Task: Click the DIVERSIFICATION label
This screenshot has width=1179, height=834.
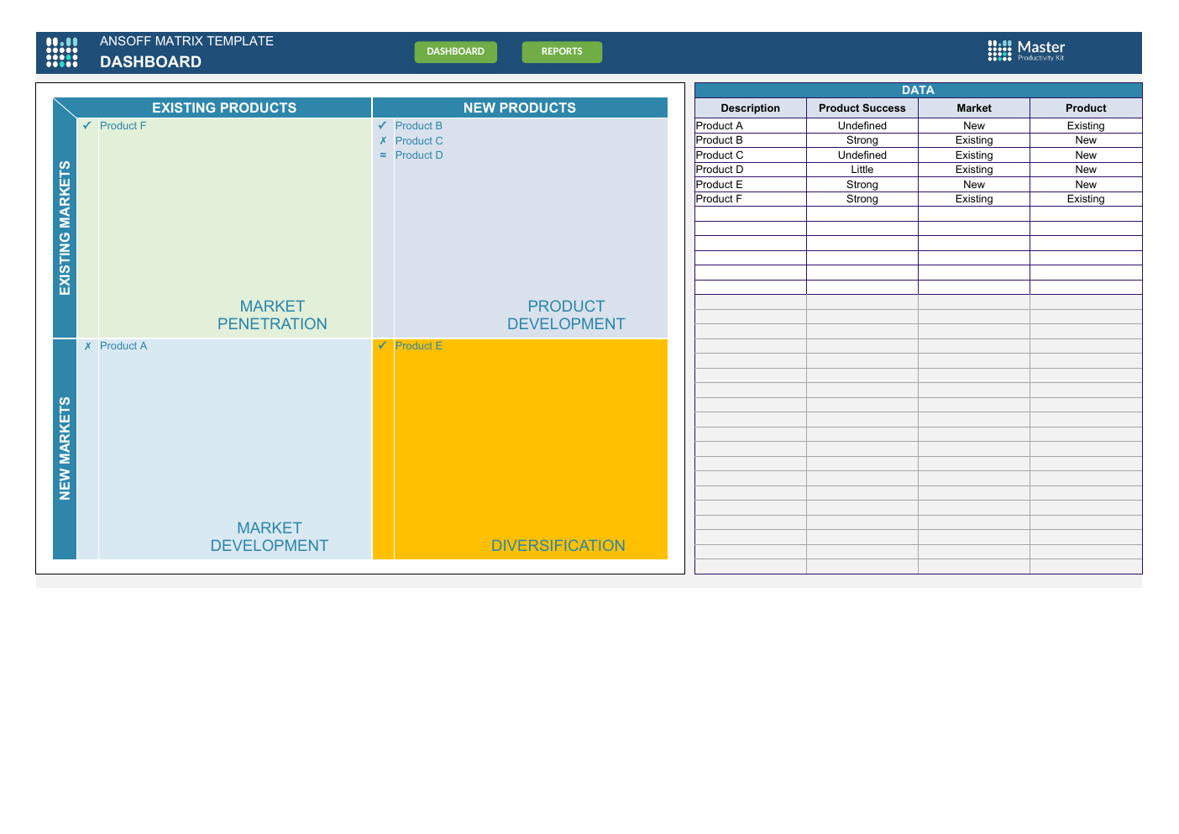Action: click(558, 546)
